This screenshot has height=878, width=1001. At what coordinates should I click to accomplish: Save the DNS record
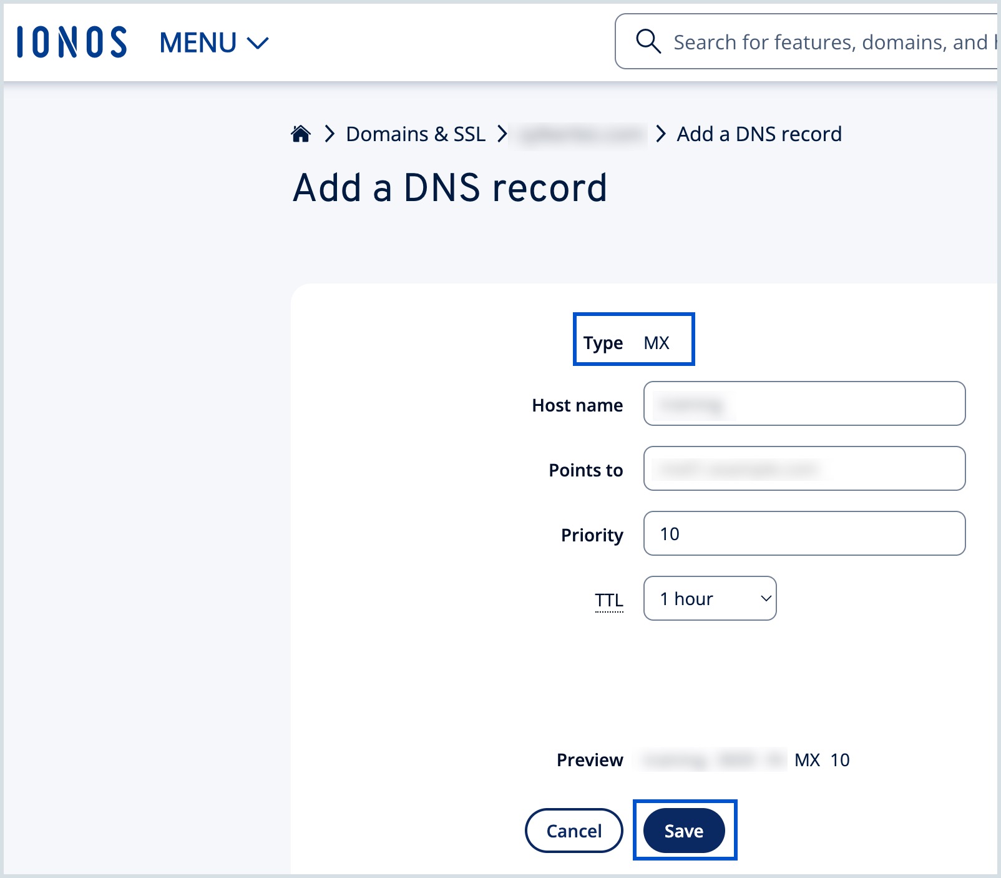[684, 831]
